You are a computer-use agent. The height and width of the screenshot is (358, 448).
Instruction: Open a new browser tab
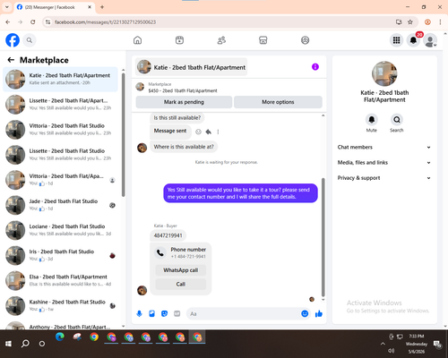[x=102, y=7]
